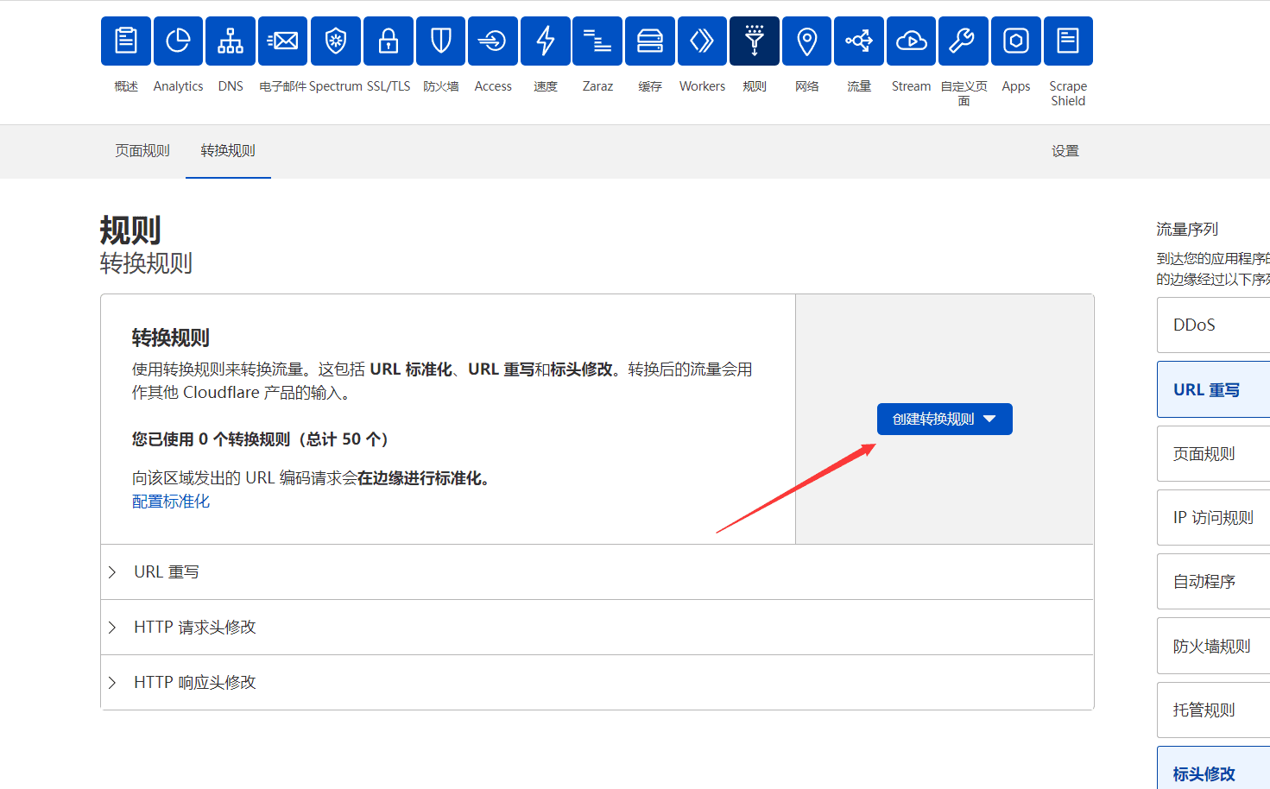Open the 创建转换规则 dropdown button

(945, 420)
